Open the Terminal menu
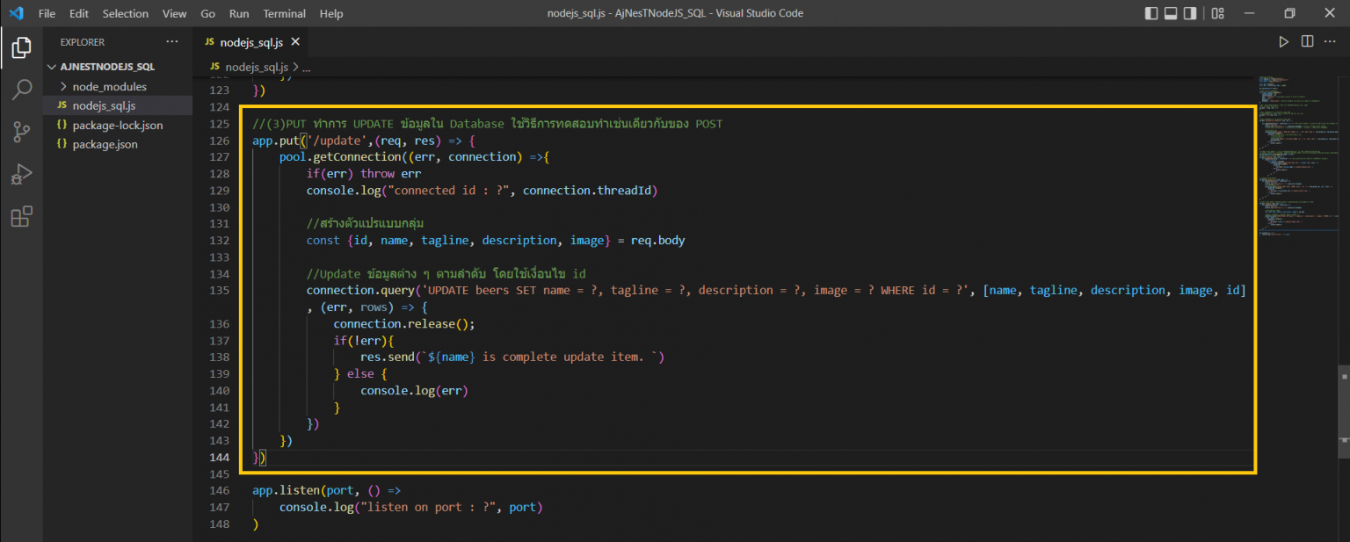This screenshot has height=542, width=1350. [284, 13]
